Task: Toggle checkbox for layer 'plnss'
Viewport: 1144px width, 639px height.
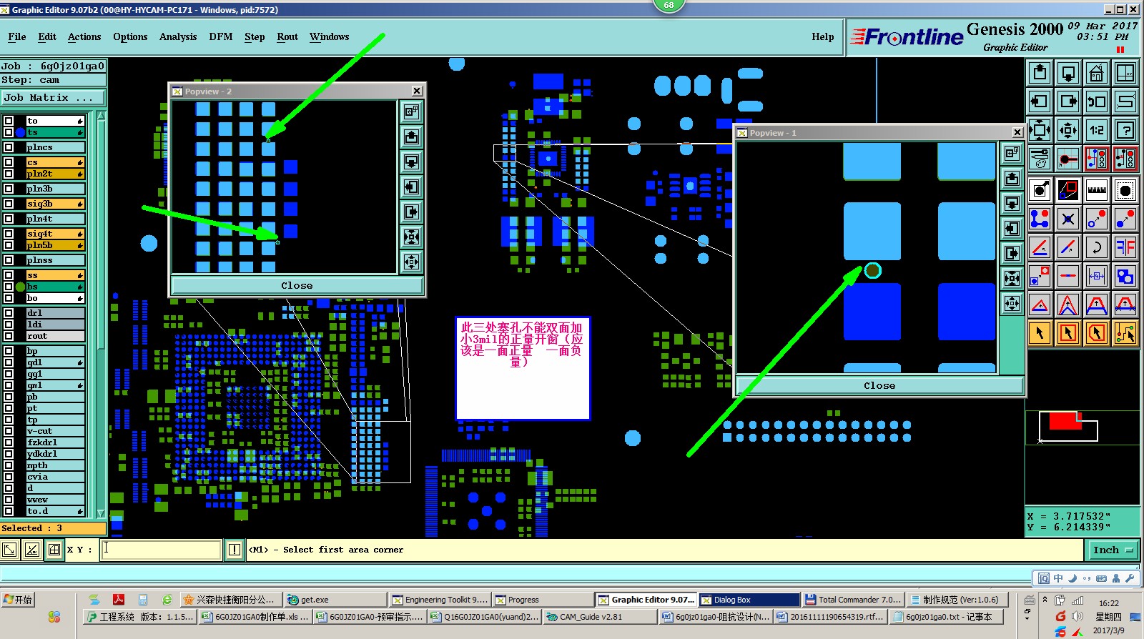Action: tap(9, 260)
